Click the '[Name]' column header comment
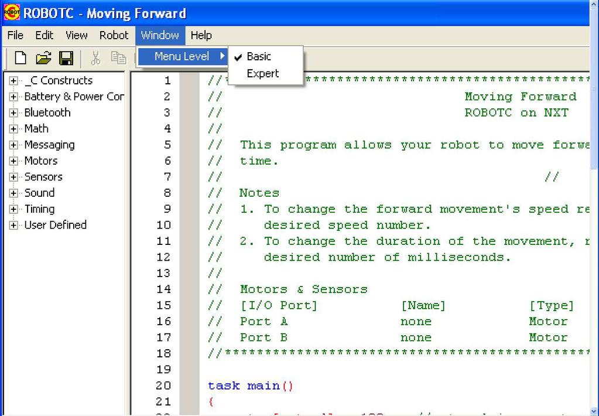The height and width of the screenshot is (416, 599). pos(423,305)
